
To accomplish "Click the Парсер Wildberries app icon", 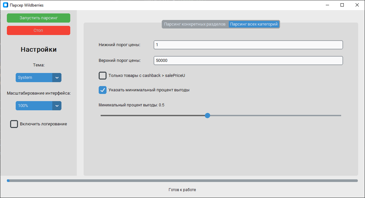I will (5, 5).
